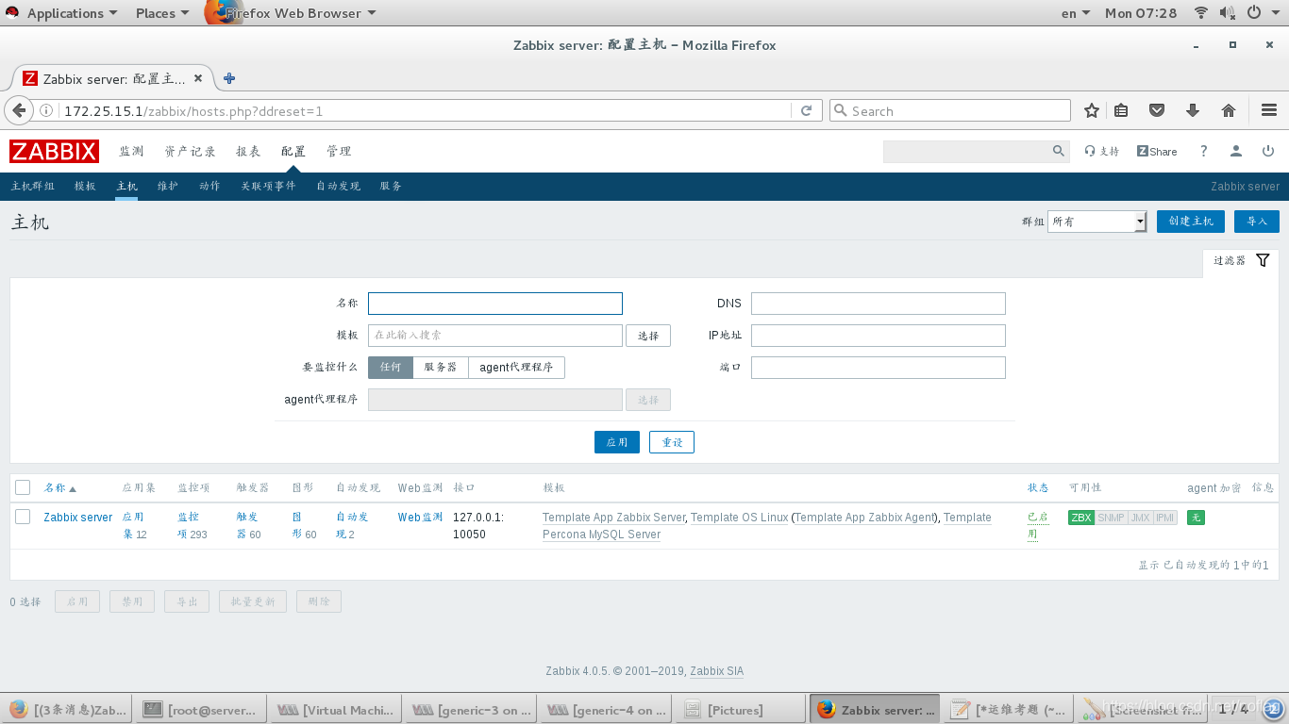The height and width of the screenshot is (724, 1289).
Task: Click the Zabbix search magnifier icon
Action: 1059,151
